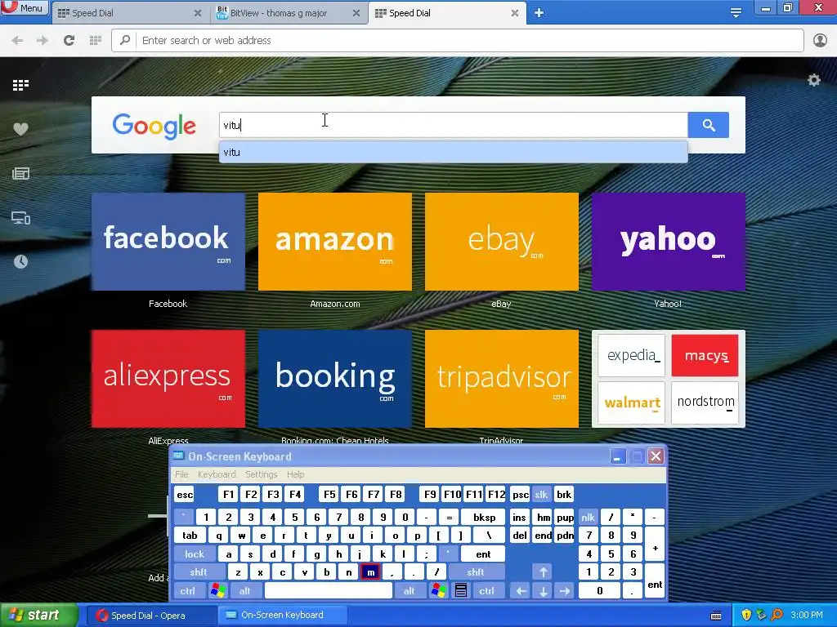
Task: Click inside the Google search box
Action: 453,125
